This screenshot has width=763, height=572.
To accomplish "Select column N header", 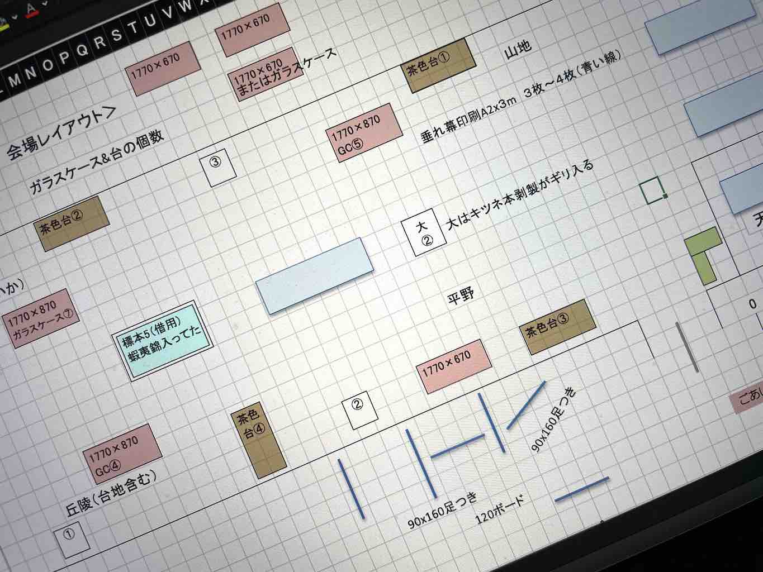I will (x=30, y=71).
